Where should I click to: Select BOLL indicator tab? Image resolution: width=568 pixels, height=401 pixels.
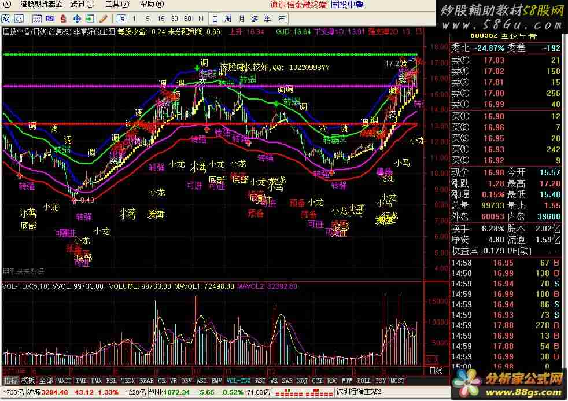(x=364, y=381)
